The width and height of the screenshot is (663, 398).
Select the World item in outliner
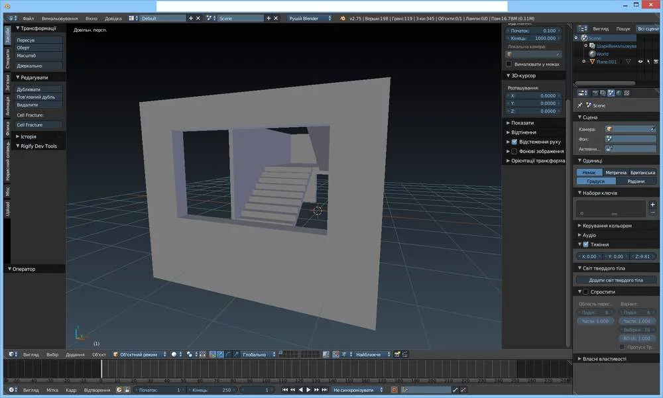(602, 54)
